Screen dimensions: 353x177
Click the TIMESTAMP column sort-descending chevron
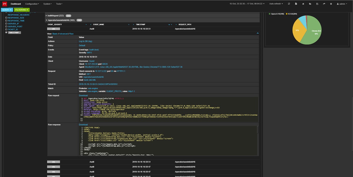click(169, 25)
